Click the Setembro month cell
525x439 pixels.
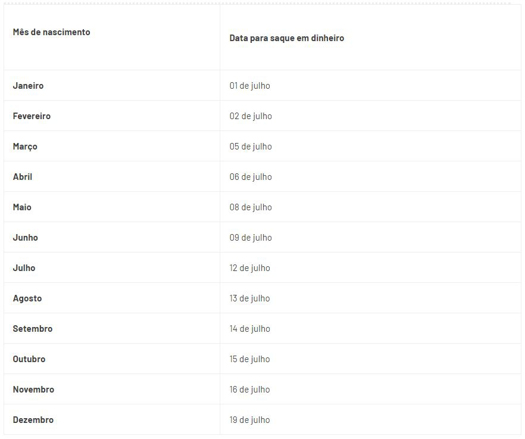coord(33,329)
